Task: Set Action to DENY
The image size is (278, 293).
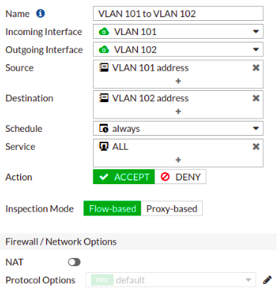Action: [x=180, y=177]
